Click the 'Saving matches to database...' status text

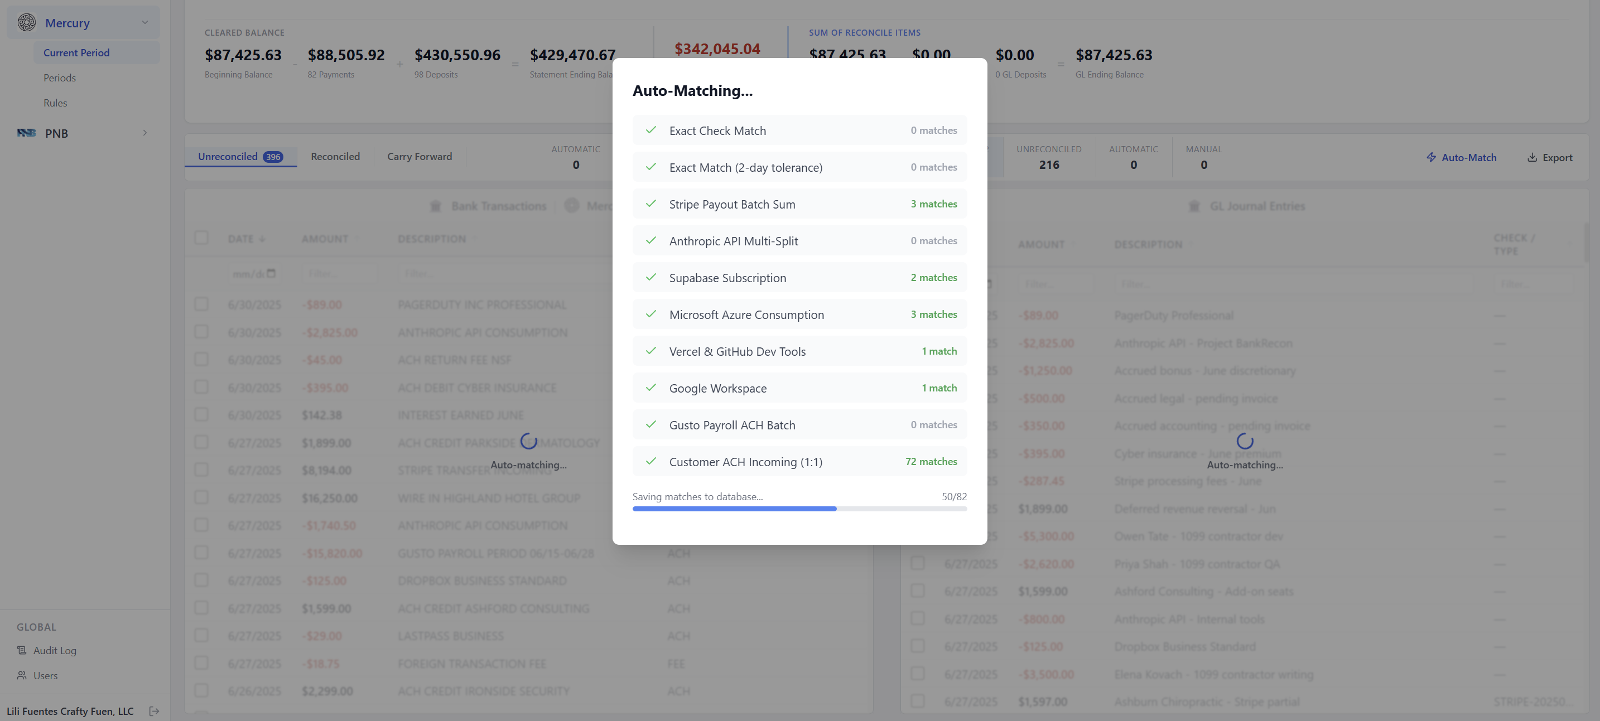click(697, 496)
